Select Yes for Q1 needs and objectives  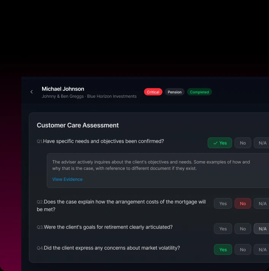220,143
